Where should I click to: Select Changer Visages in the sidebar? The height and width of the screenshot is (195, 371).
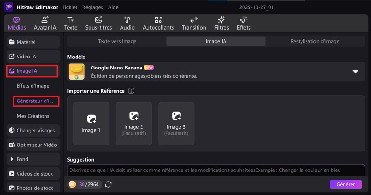pyautogui.click(x=33, y=131)
